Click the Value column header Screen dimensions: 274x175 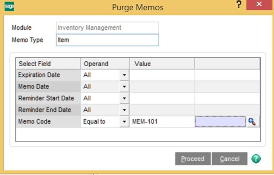coord(162,64)
